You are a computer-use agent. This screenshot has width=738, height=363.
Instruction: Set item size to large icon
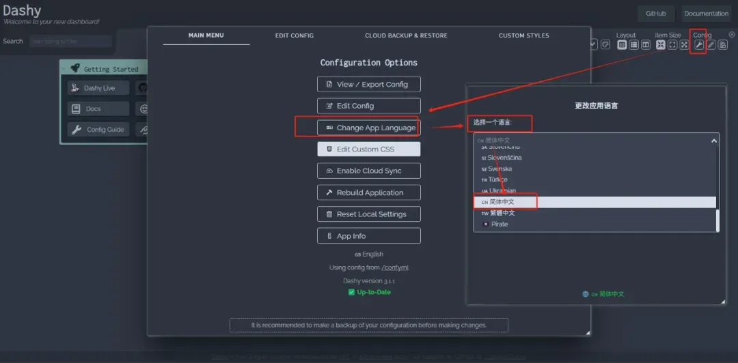point(684,45)
